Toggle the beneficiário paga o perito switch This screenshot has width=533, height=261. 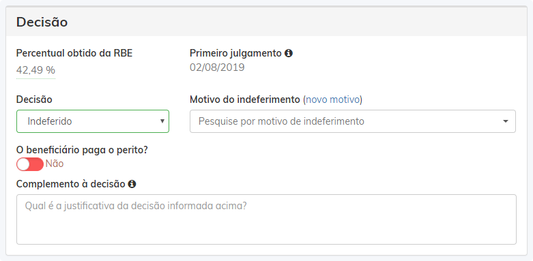click(x=30, y=164)
